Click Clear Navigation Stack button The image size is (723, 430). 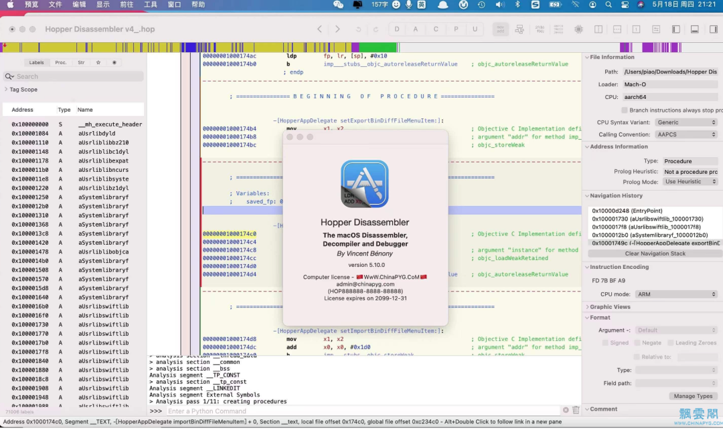[655, 253]
